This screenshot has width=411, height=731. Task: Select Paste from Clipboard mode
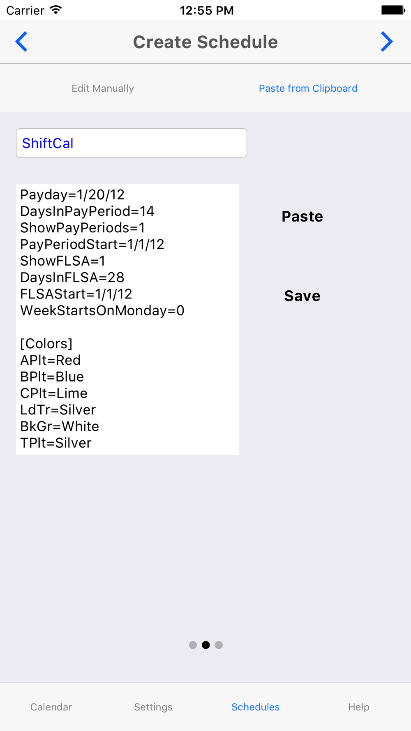308,88
